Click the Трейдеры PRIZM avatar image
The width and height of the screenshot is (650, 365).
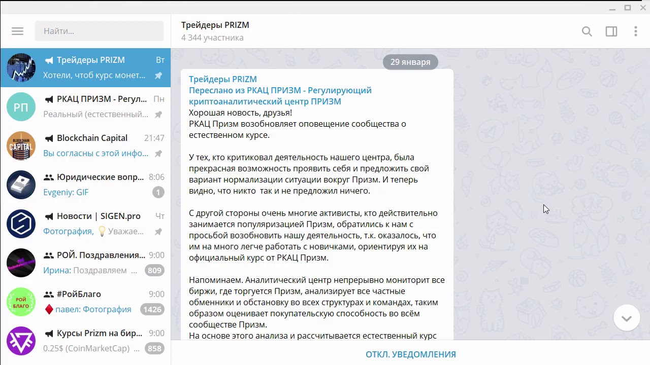[x=21, y=67]
